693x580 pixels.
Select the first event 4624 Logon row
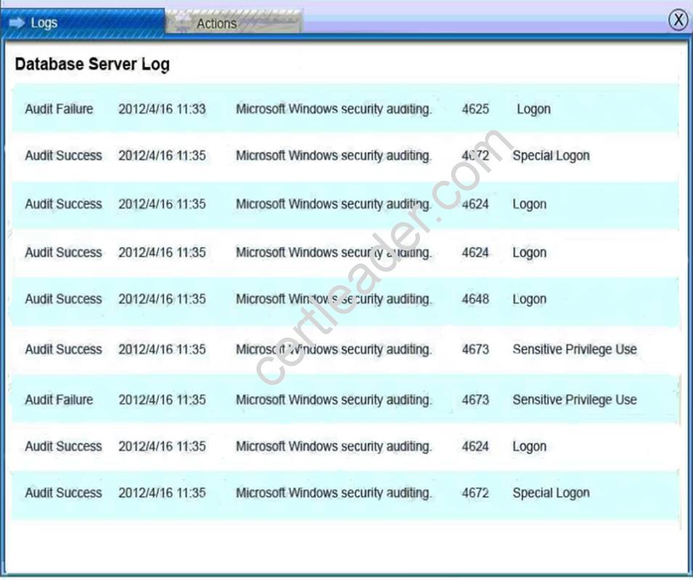[x=291, y=204]
